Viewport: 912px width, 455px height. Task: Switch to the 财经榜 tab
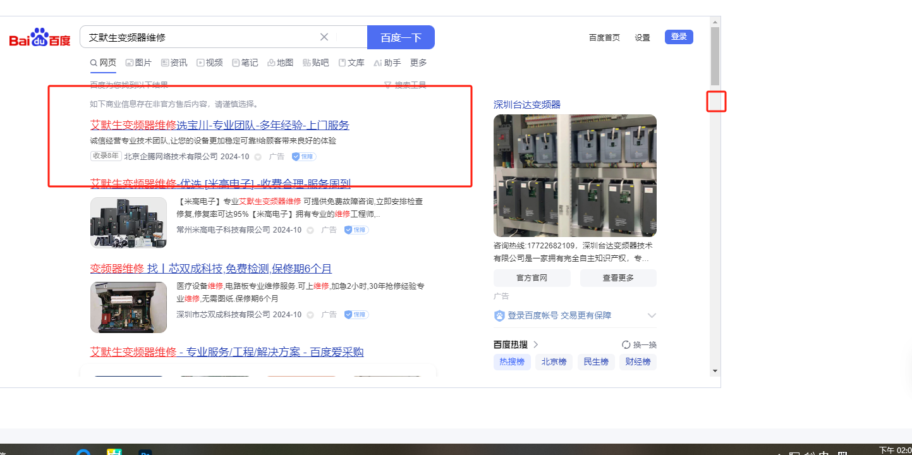point(638,362)
